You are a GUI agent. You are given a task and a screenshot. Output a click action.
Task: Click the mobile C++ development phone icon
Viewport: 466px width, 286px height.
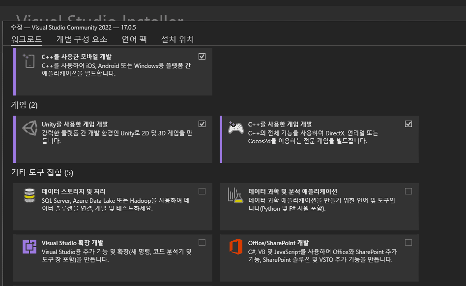29,61
